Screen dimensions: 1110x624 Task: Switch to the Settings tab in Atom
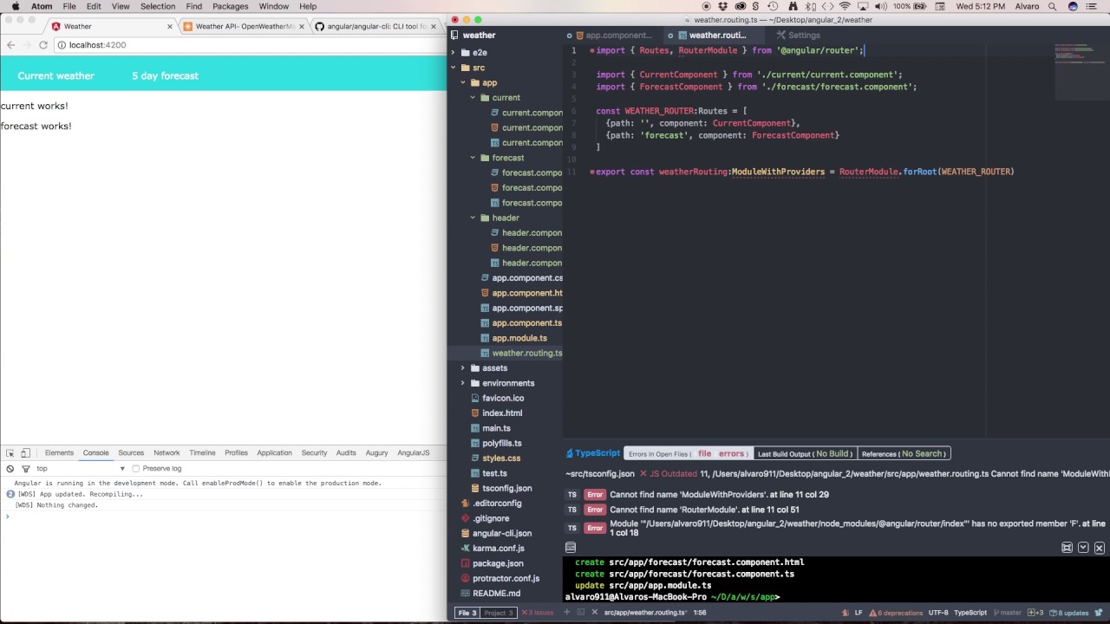(798, 36)
